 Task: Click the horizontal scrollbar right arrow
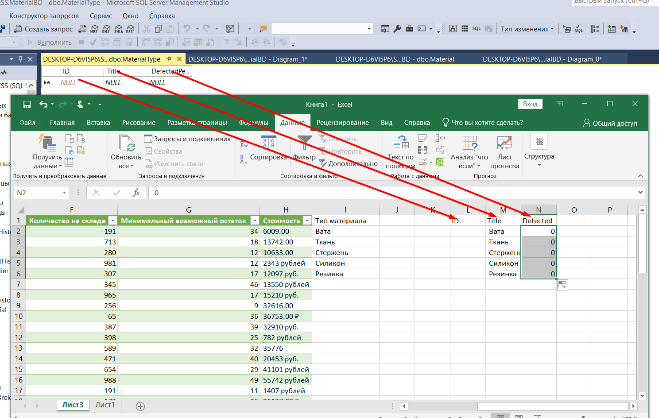[633, 406]
